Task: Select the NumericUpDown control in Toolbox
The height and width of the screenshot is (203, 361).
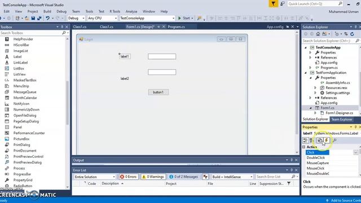Action: pyautogui.click(x=27, y=109)
